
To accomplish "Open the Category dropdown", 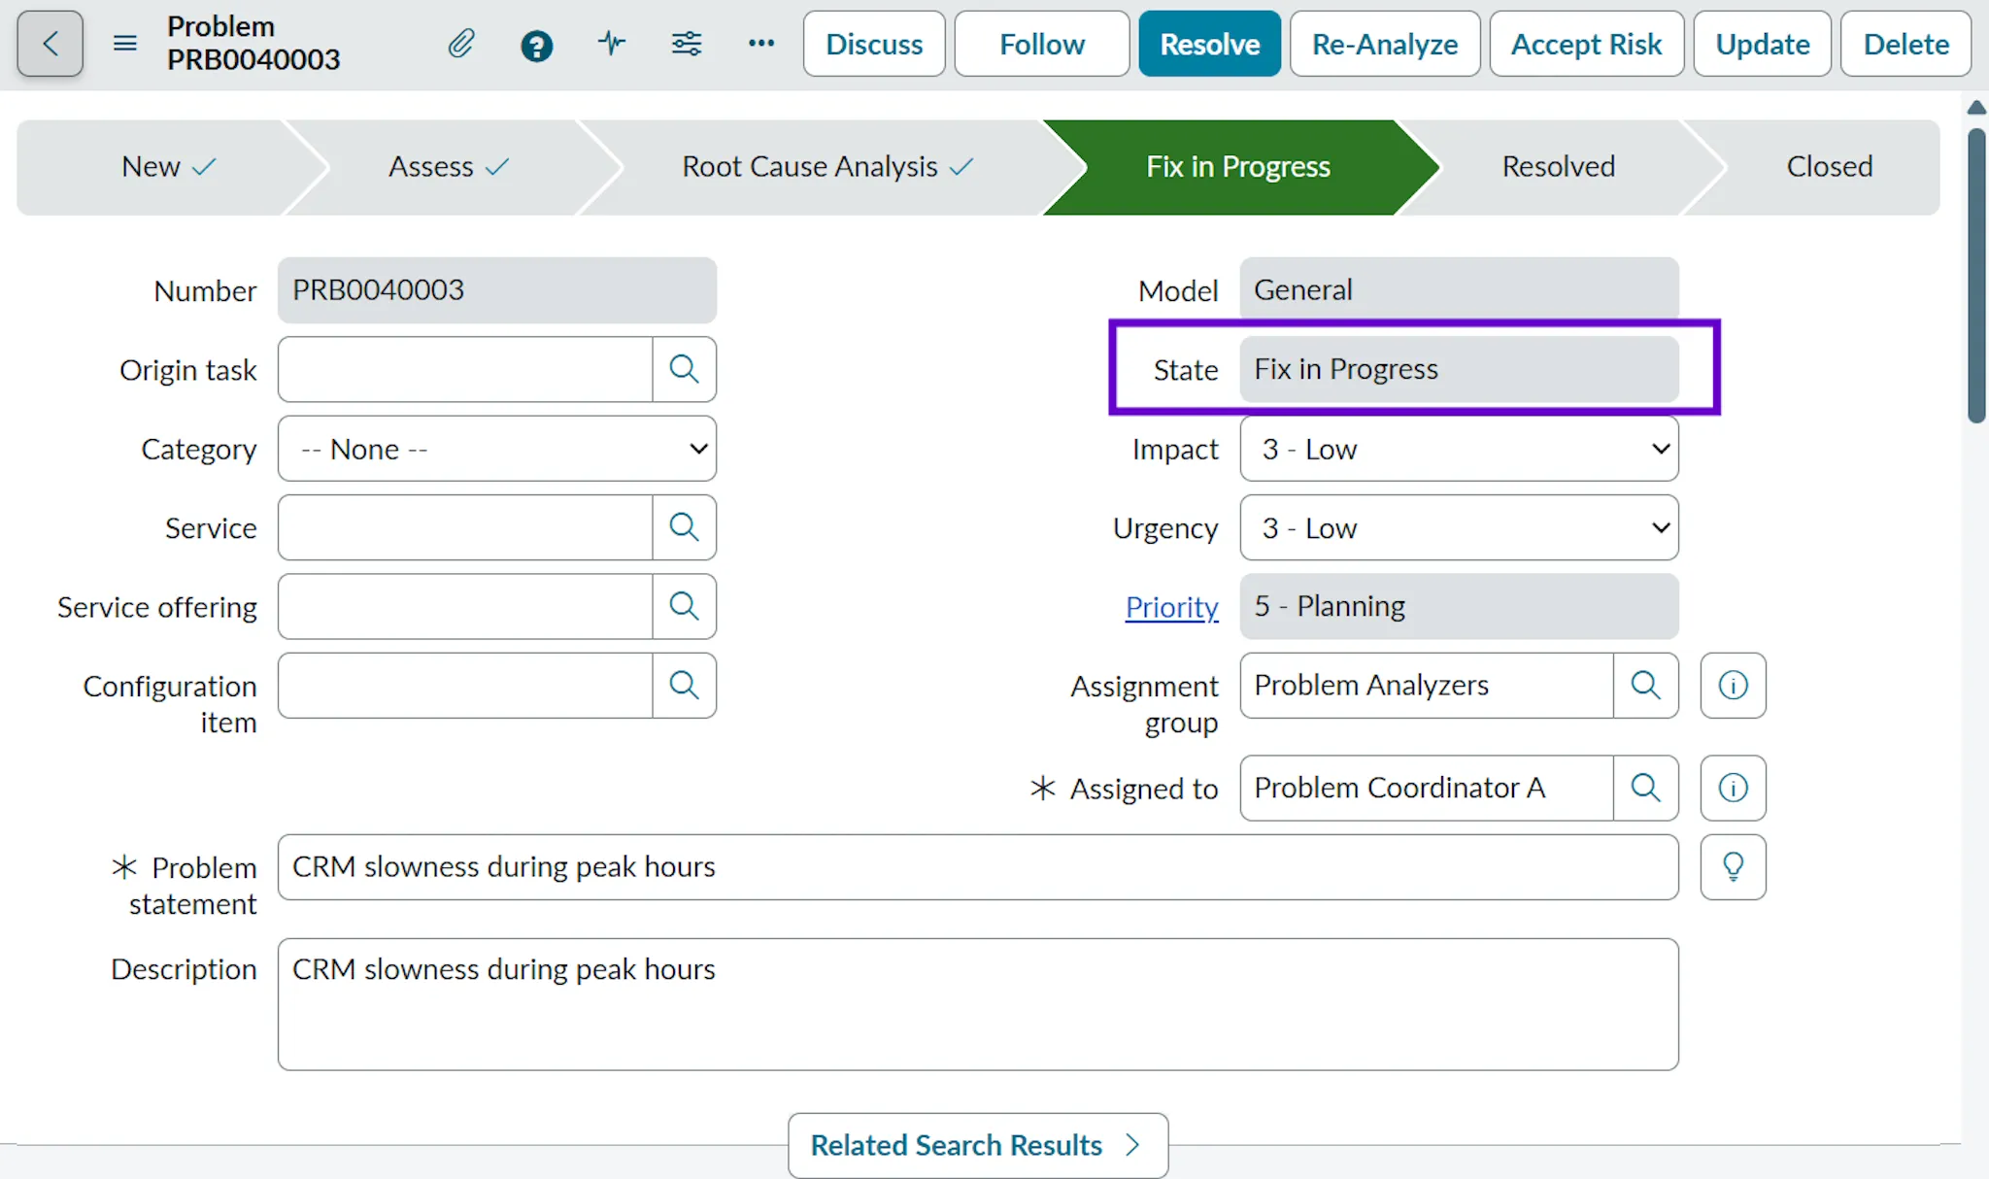I will tap(497, 449).
